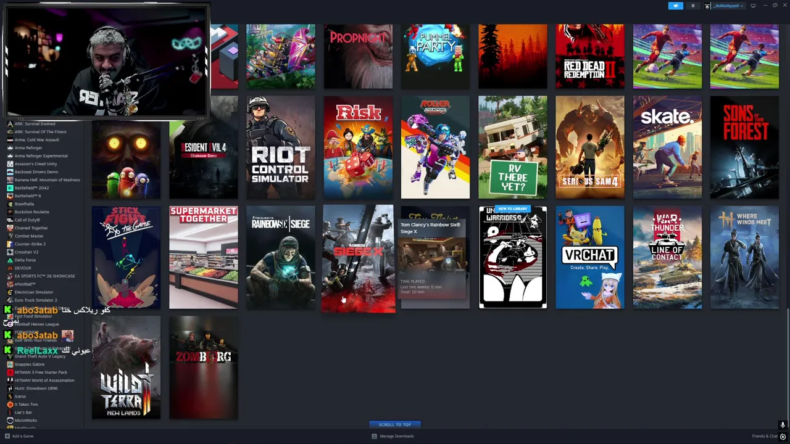Open the War Thunder Line of Contact cover

coord(667,257)
